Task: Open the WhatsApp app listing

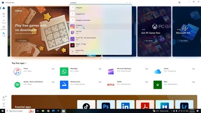Action: pos(81,71)
